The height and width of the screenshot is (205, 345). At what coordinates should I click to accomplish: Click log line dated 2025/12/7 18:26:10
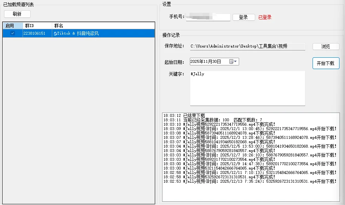[x=250, y=155]
